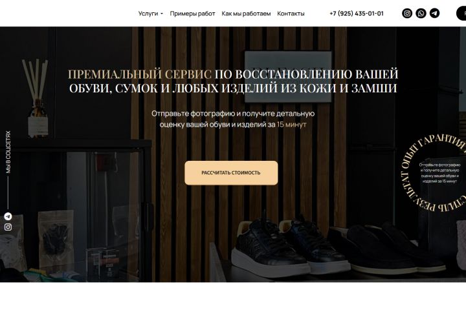
Task: Click Instagram icon in left sidebar
Action: [8, 227]
